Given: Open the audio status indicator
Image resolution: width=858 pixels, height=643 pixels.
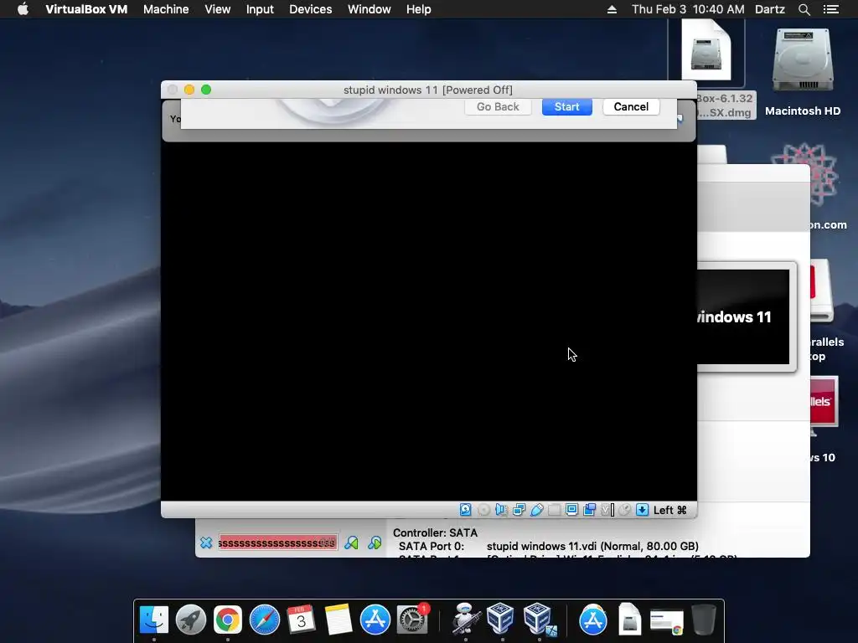Looking at the screenshot, I should click(x=501, y=510).
